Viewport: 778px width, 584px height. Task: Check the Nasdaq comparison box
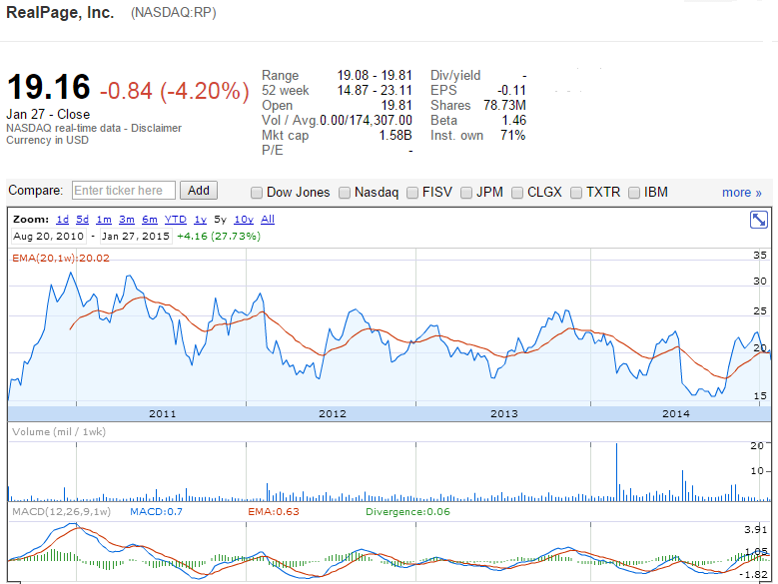[x=345, y=193]
